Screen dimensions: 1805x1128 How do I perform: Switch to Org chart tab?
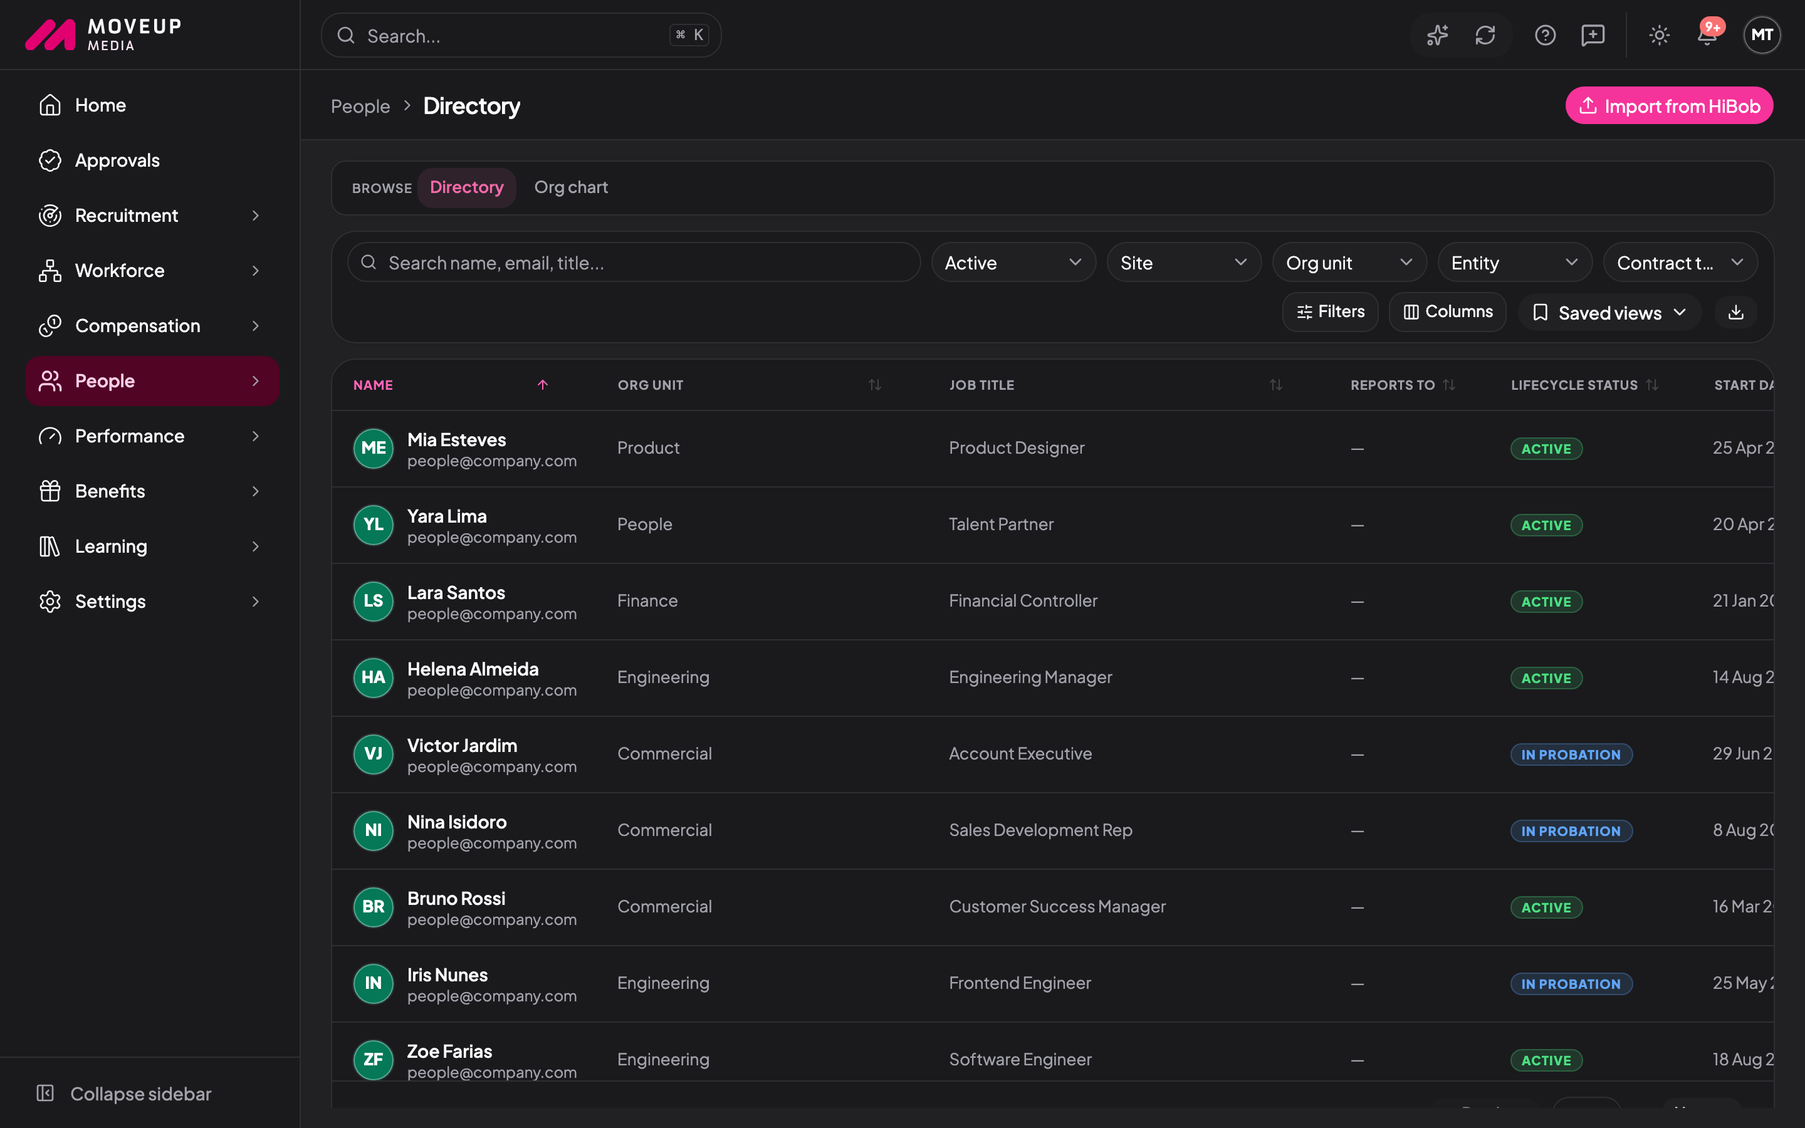point(570,187)
